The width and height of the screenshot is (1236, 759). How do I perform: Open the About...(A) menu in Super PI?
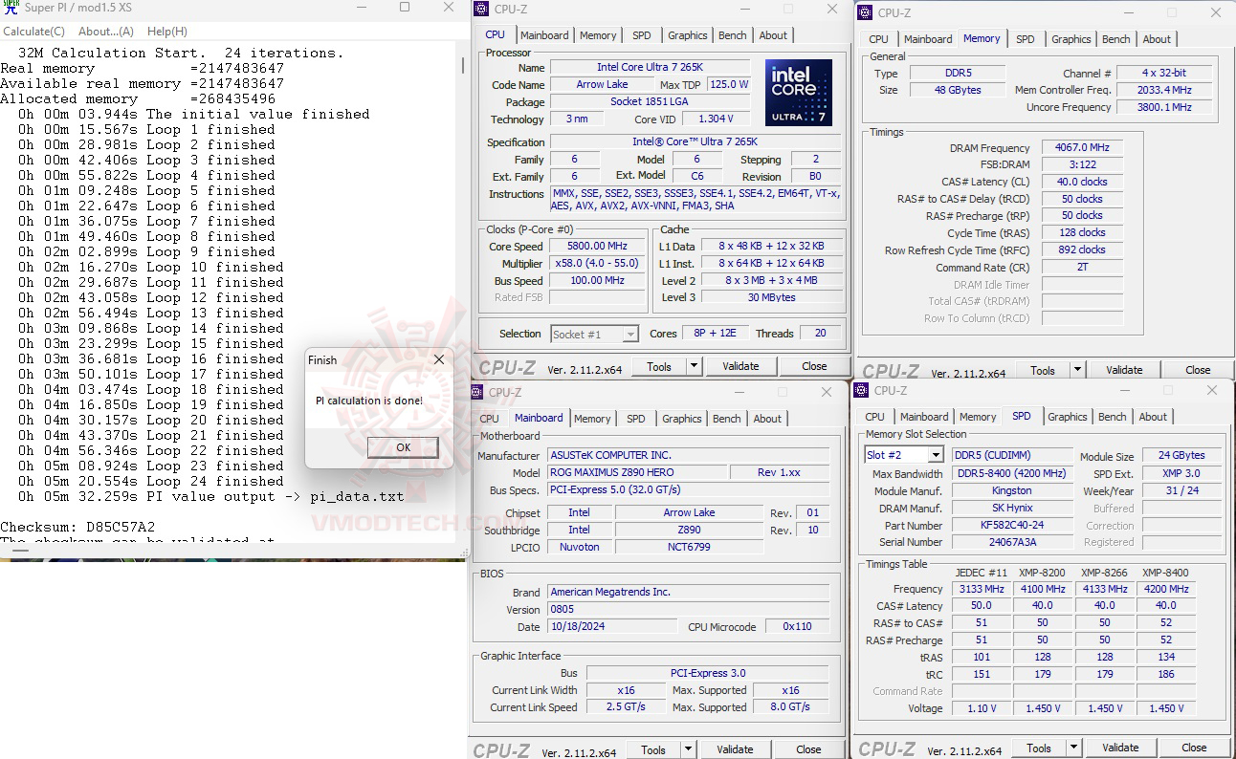(106, 32)
